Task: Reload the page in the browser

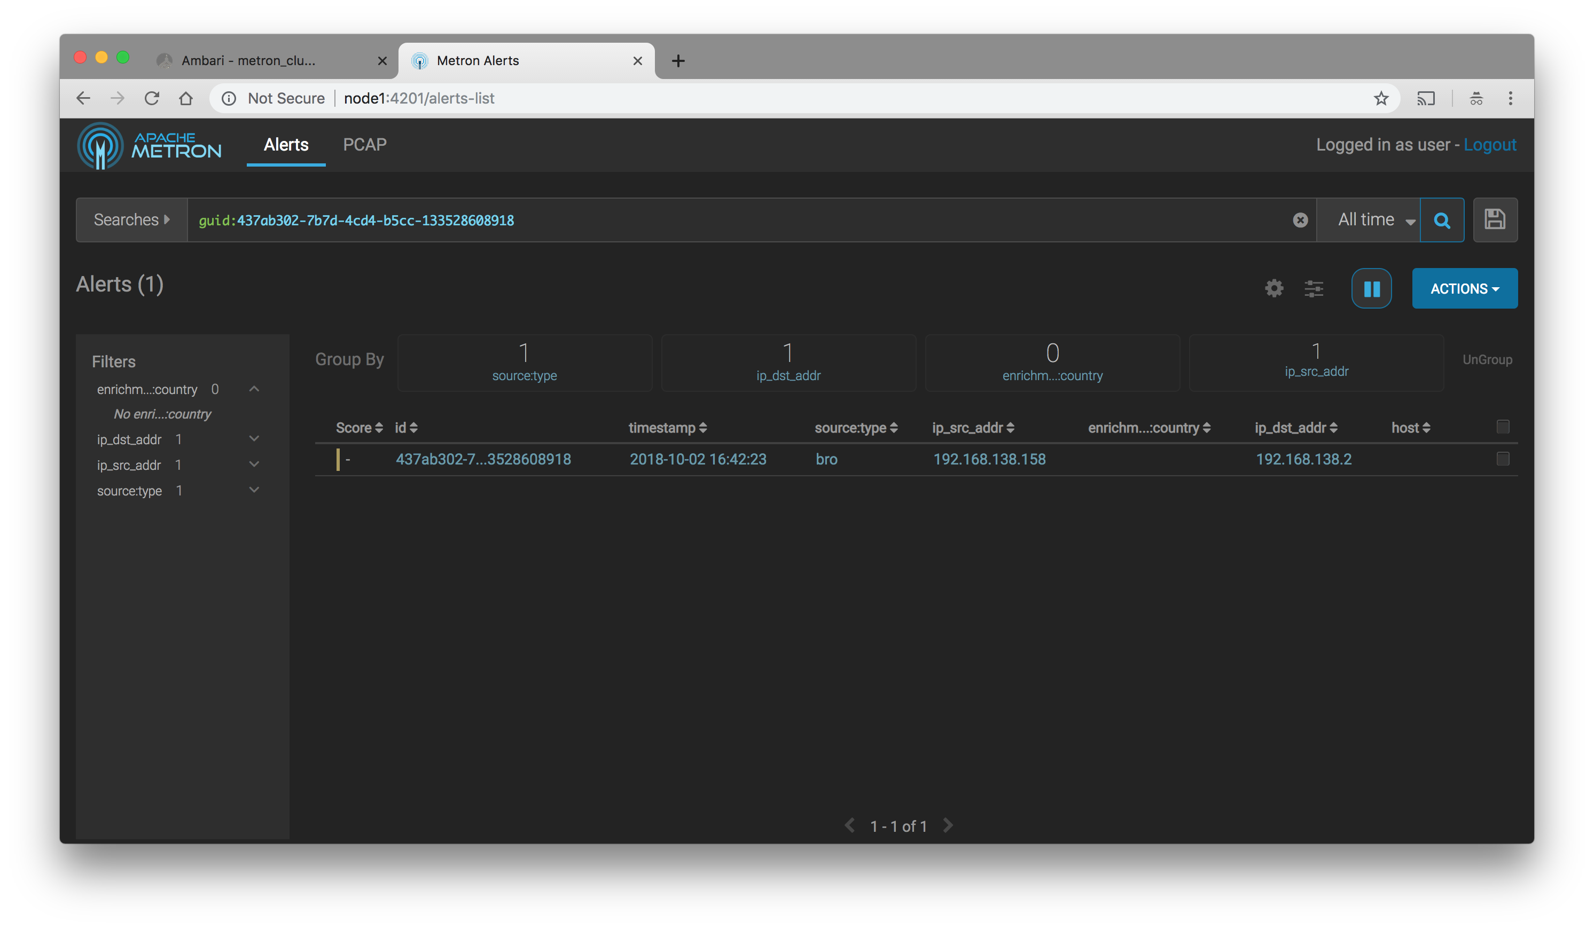Action: coord(152,99)
